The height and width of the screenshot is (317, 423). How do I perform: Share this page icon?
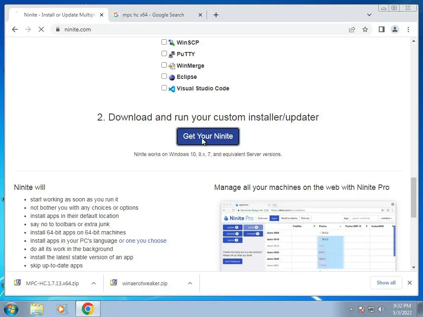coord(352,29)
